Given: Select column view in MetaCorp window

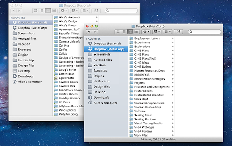Looking at the screenshot, I should (130, 32).
